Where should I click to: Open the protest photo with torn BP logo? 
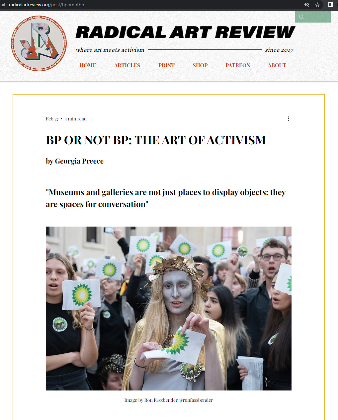click(169, 309)
